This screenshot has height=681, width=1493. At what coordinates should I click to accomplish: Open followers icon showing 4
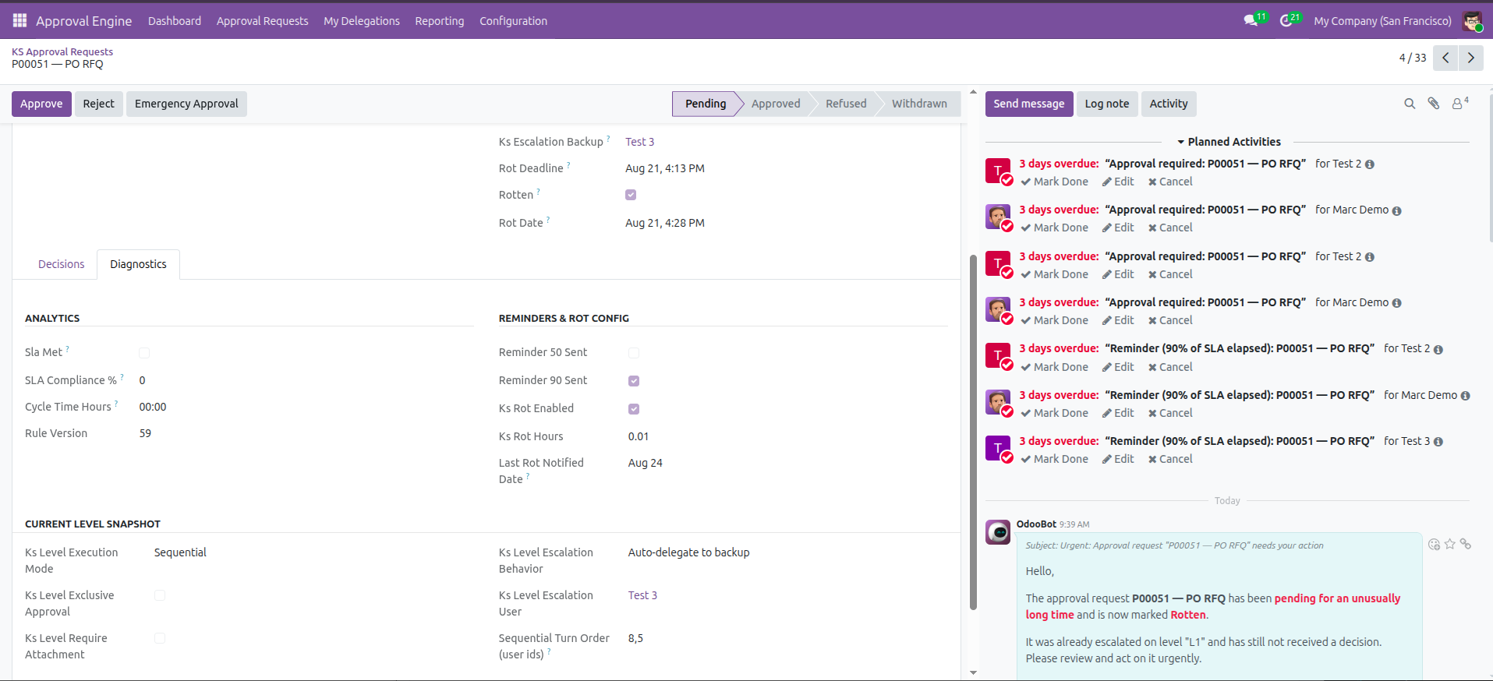1459,103
